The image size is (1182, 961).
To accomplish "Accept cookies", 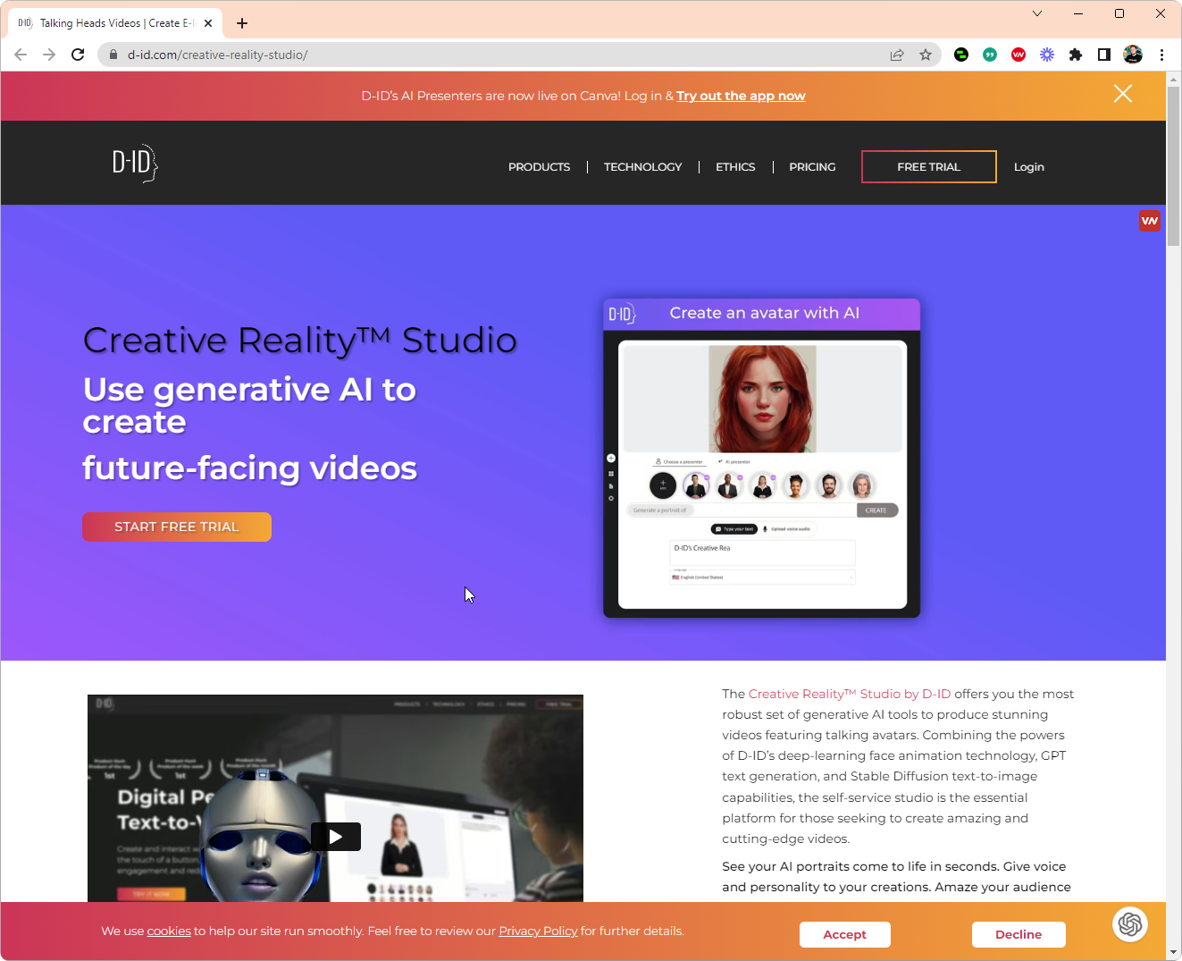I will [x=845, y=934].
